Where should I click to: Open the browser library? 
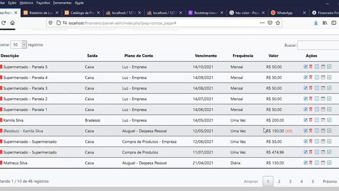[x=325, y=23]
